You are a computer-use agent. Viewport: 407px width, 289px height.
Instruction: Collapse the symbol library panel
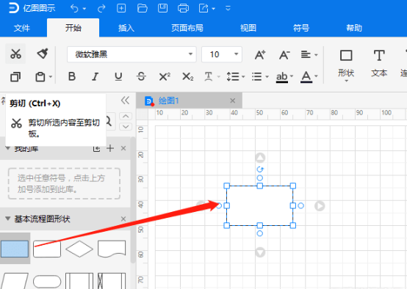[125, 100]
